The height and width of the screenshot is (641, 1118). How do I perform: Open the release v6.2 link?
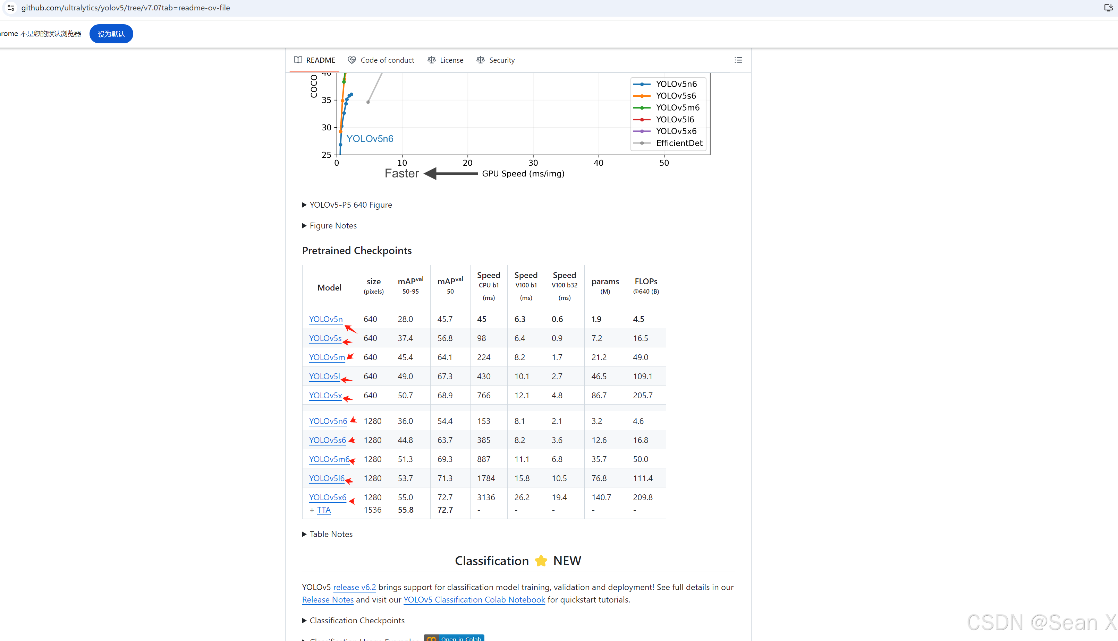(x=355, y=587)
